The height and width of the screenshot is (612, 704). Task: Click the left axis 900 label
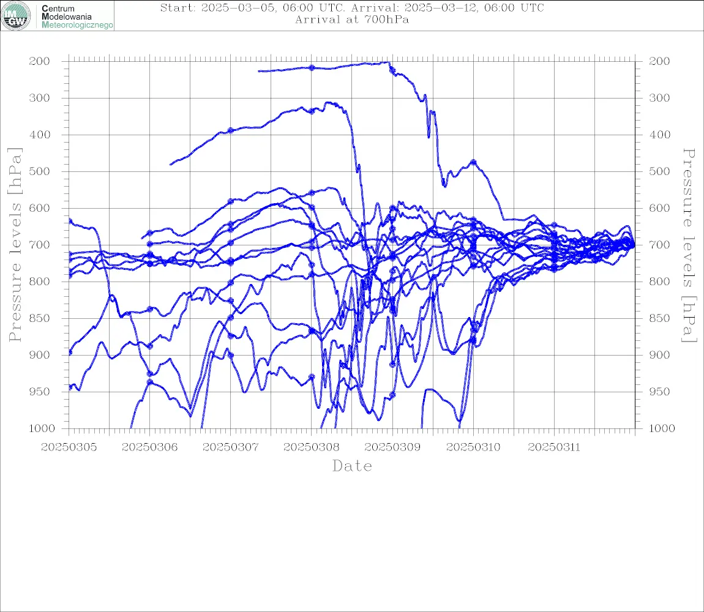(x=39, y=355)
